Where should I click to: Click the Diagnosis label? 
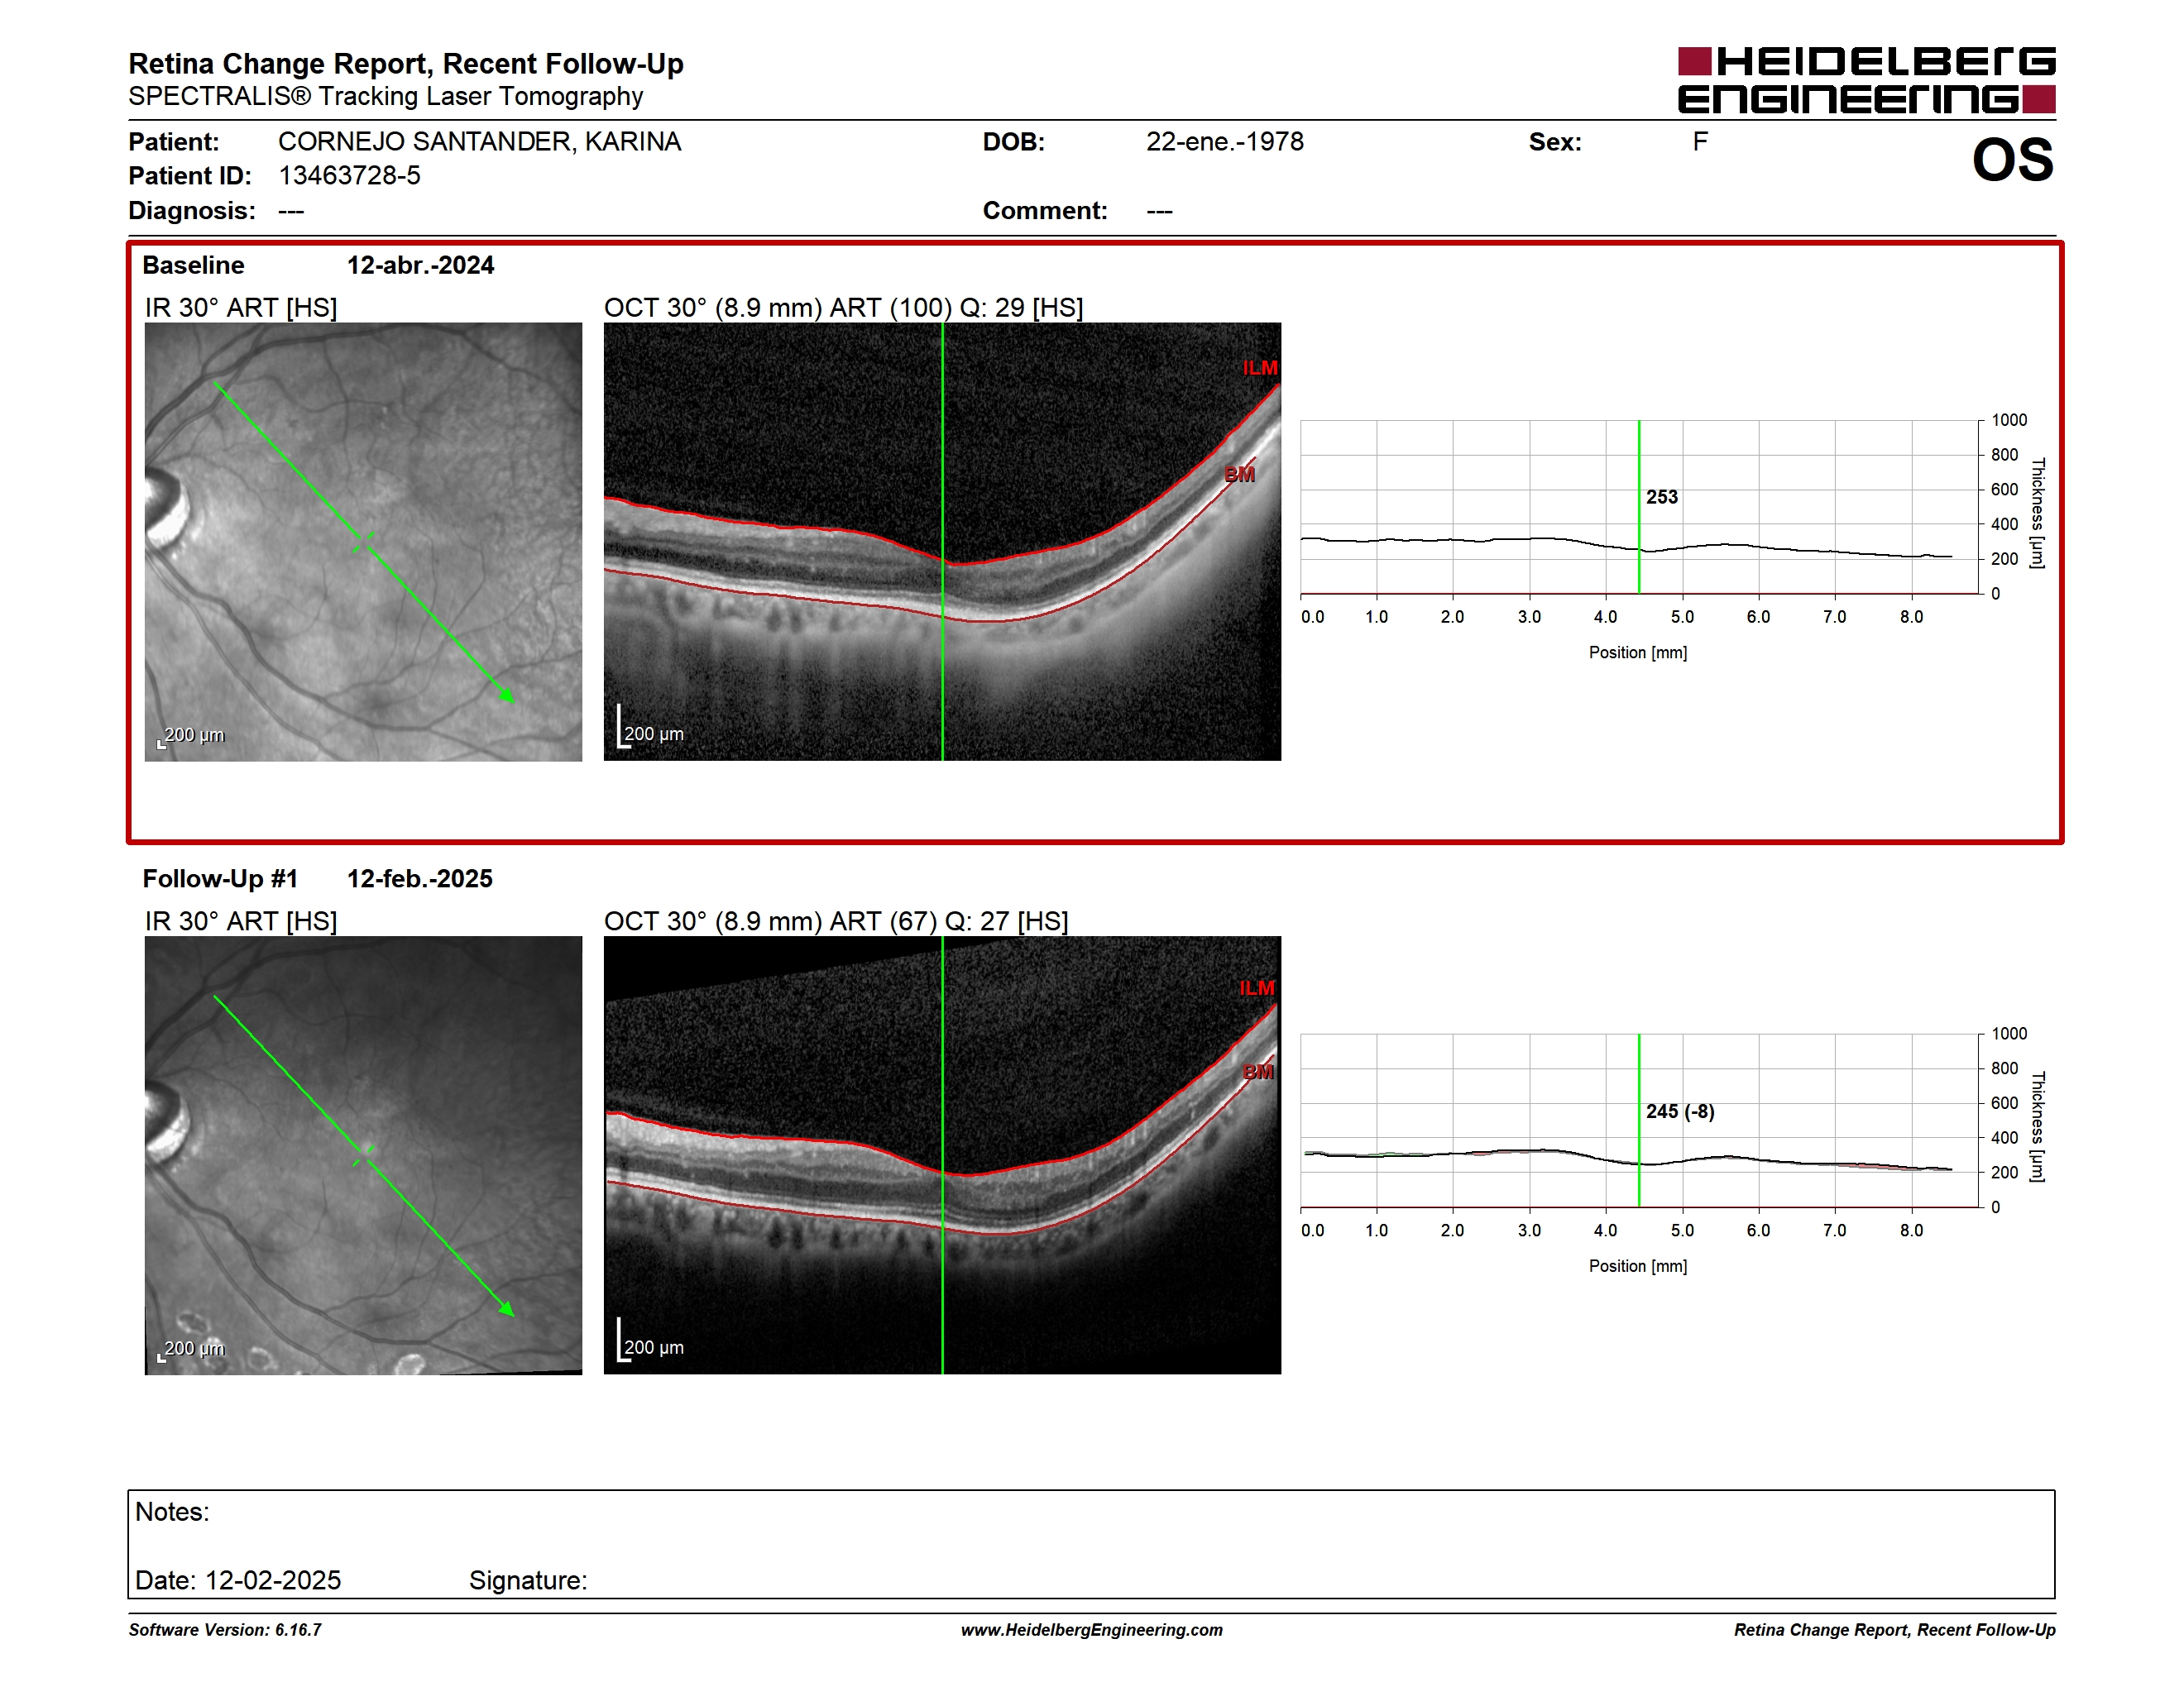(x=192, y=211)
